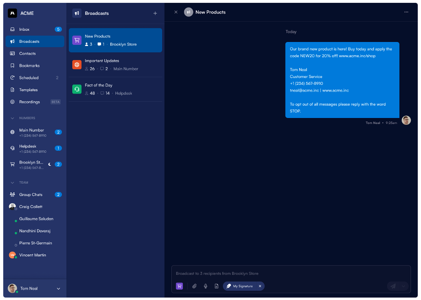Select the Important Updates broadcast
421x300 pixels.
pos(115,65)
